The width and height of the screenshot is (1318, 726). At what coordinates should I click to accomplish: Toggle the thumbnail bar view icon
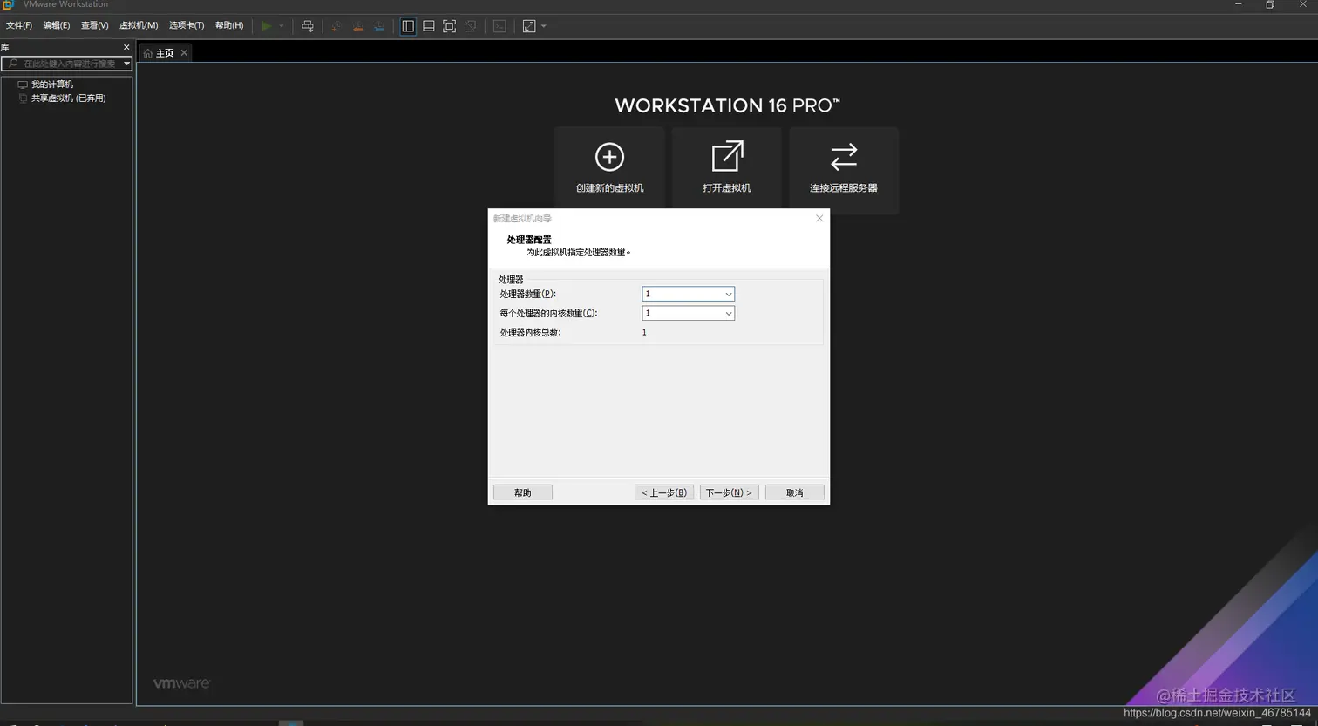[429, 26]
